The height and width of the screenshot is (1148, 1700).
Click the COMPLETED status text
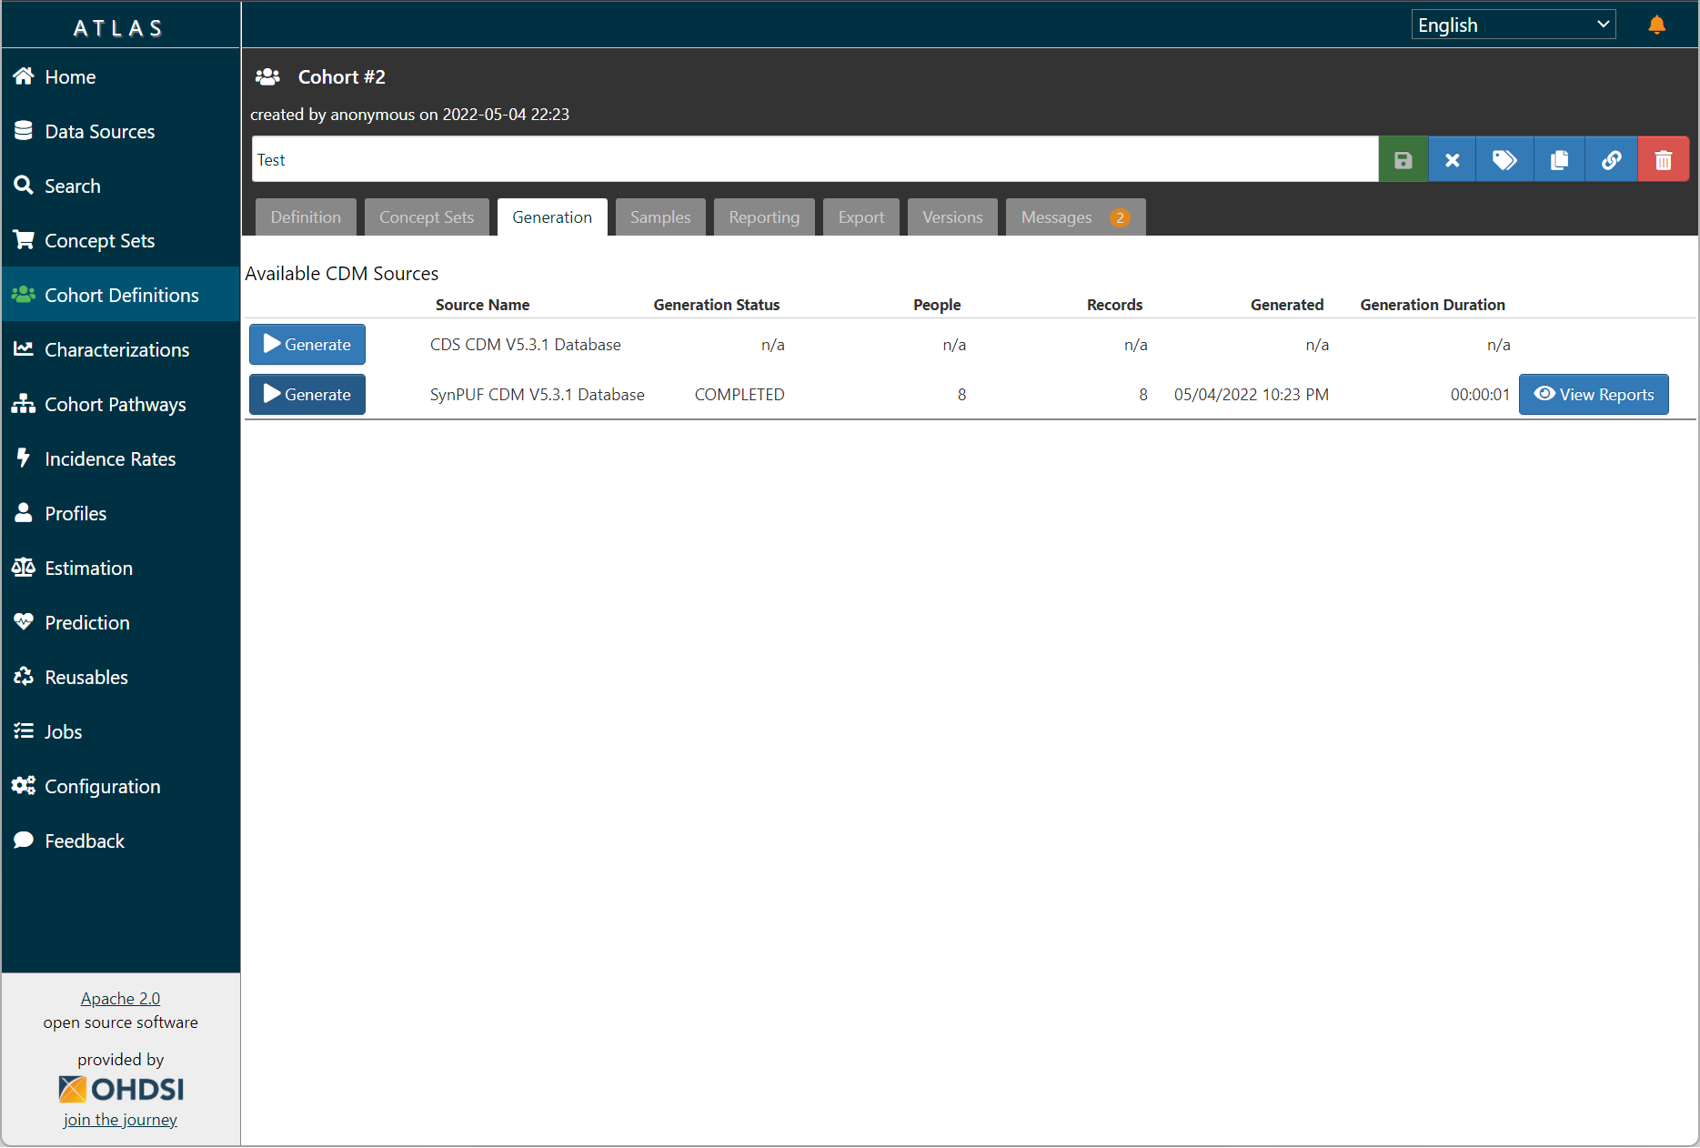(739, 395)
